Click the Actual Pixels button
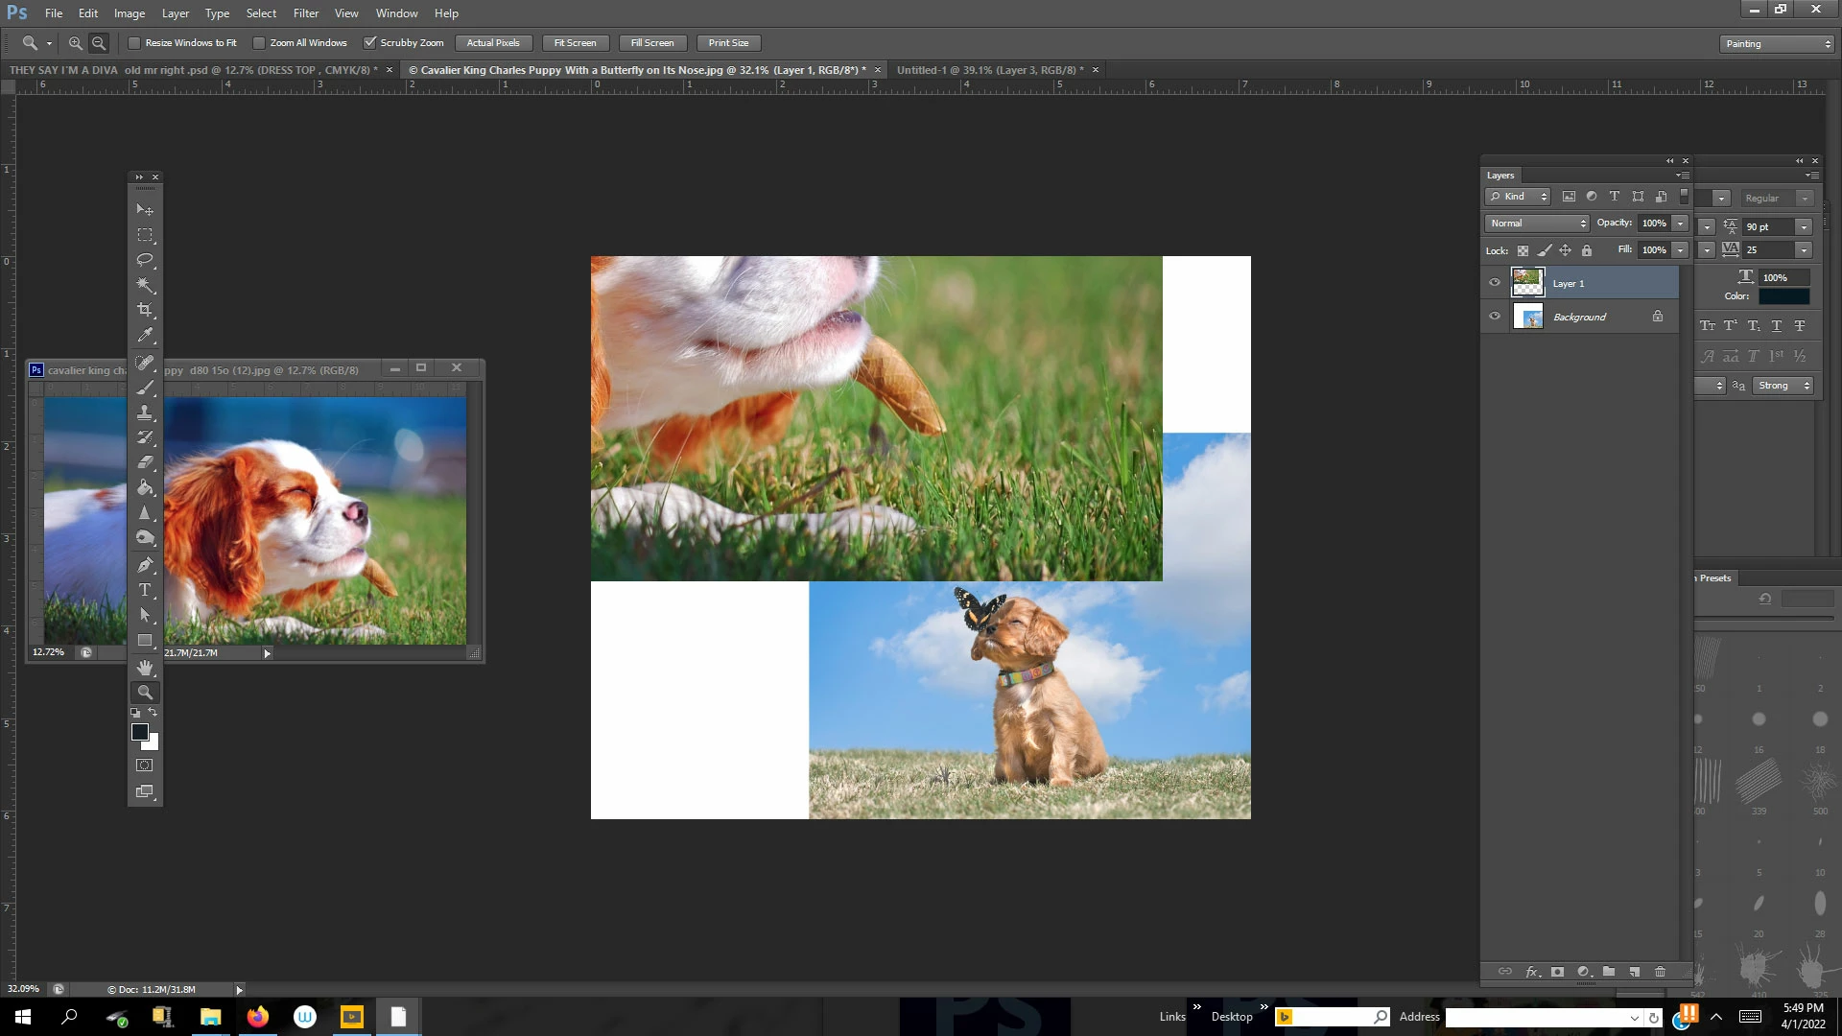 (493, 43)
